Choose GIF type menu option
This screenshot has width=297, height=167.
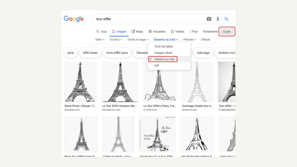[x=169, y=66]
